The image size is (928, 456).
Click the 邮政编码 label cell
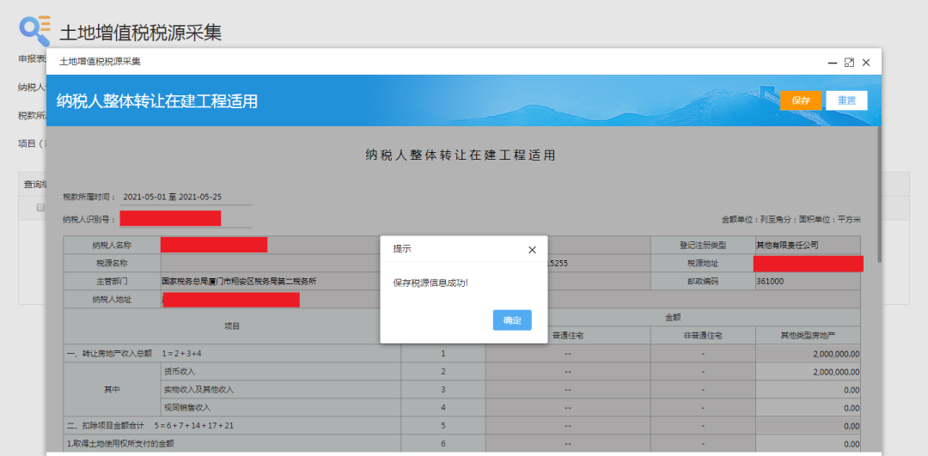[x=703, y=282]
